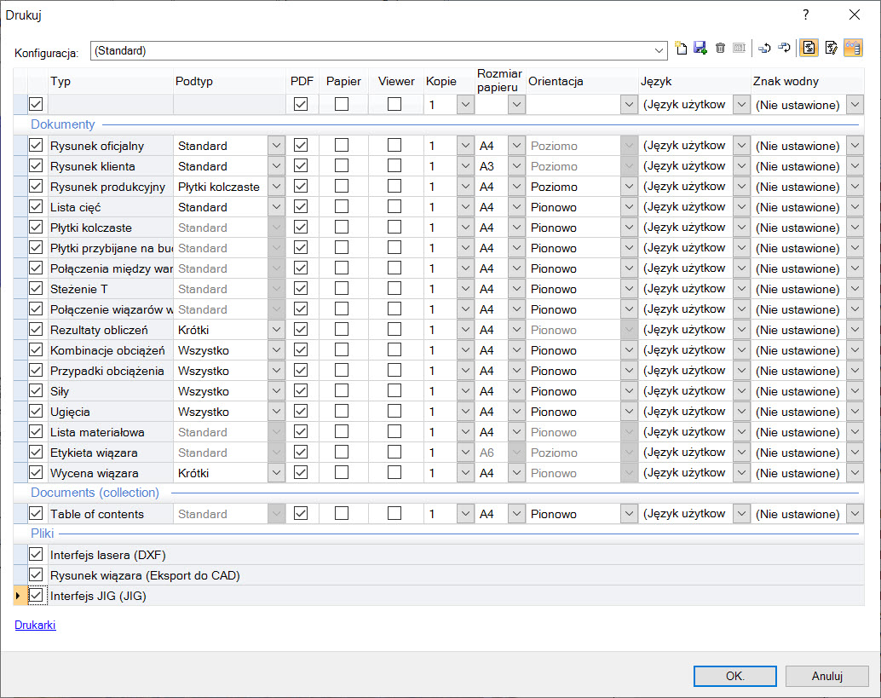Open Podtyp dropdown for Rezultaty obliczeń
The image size is (881, 698).
pyautogui.click(x=276, y=330)
